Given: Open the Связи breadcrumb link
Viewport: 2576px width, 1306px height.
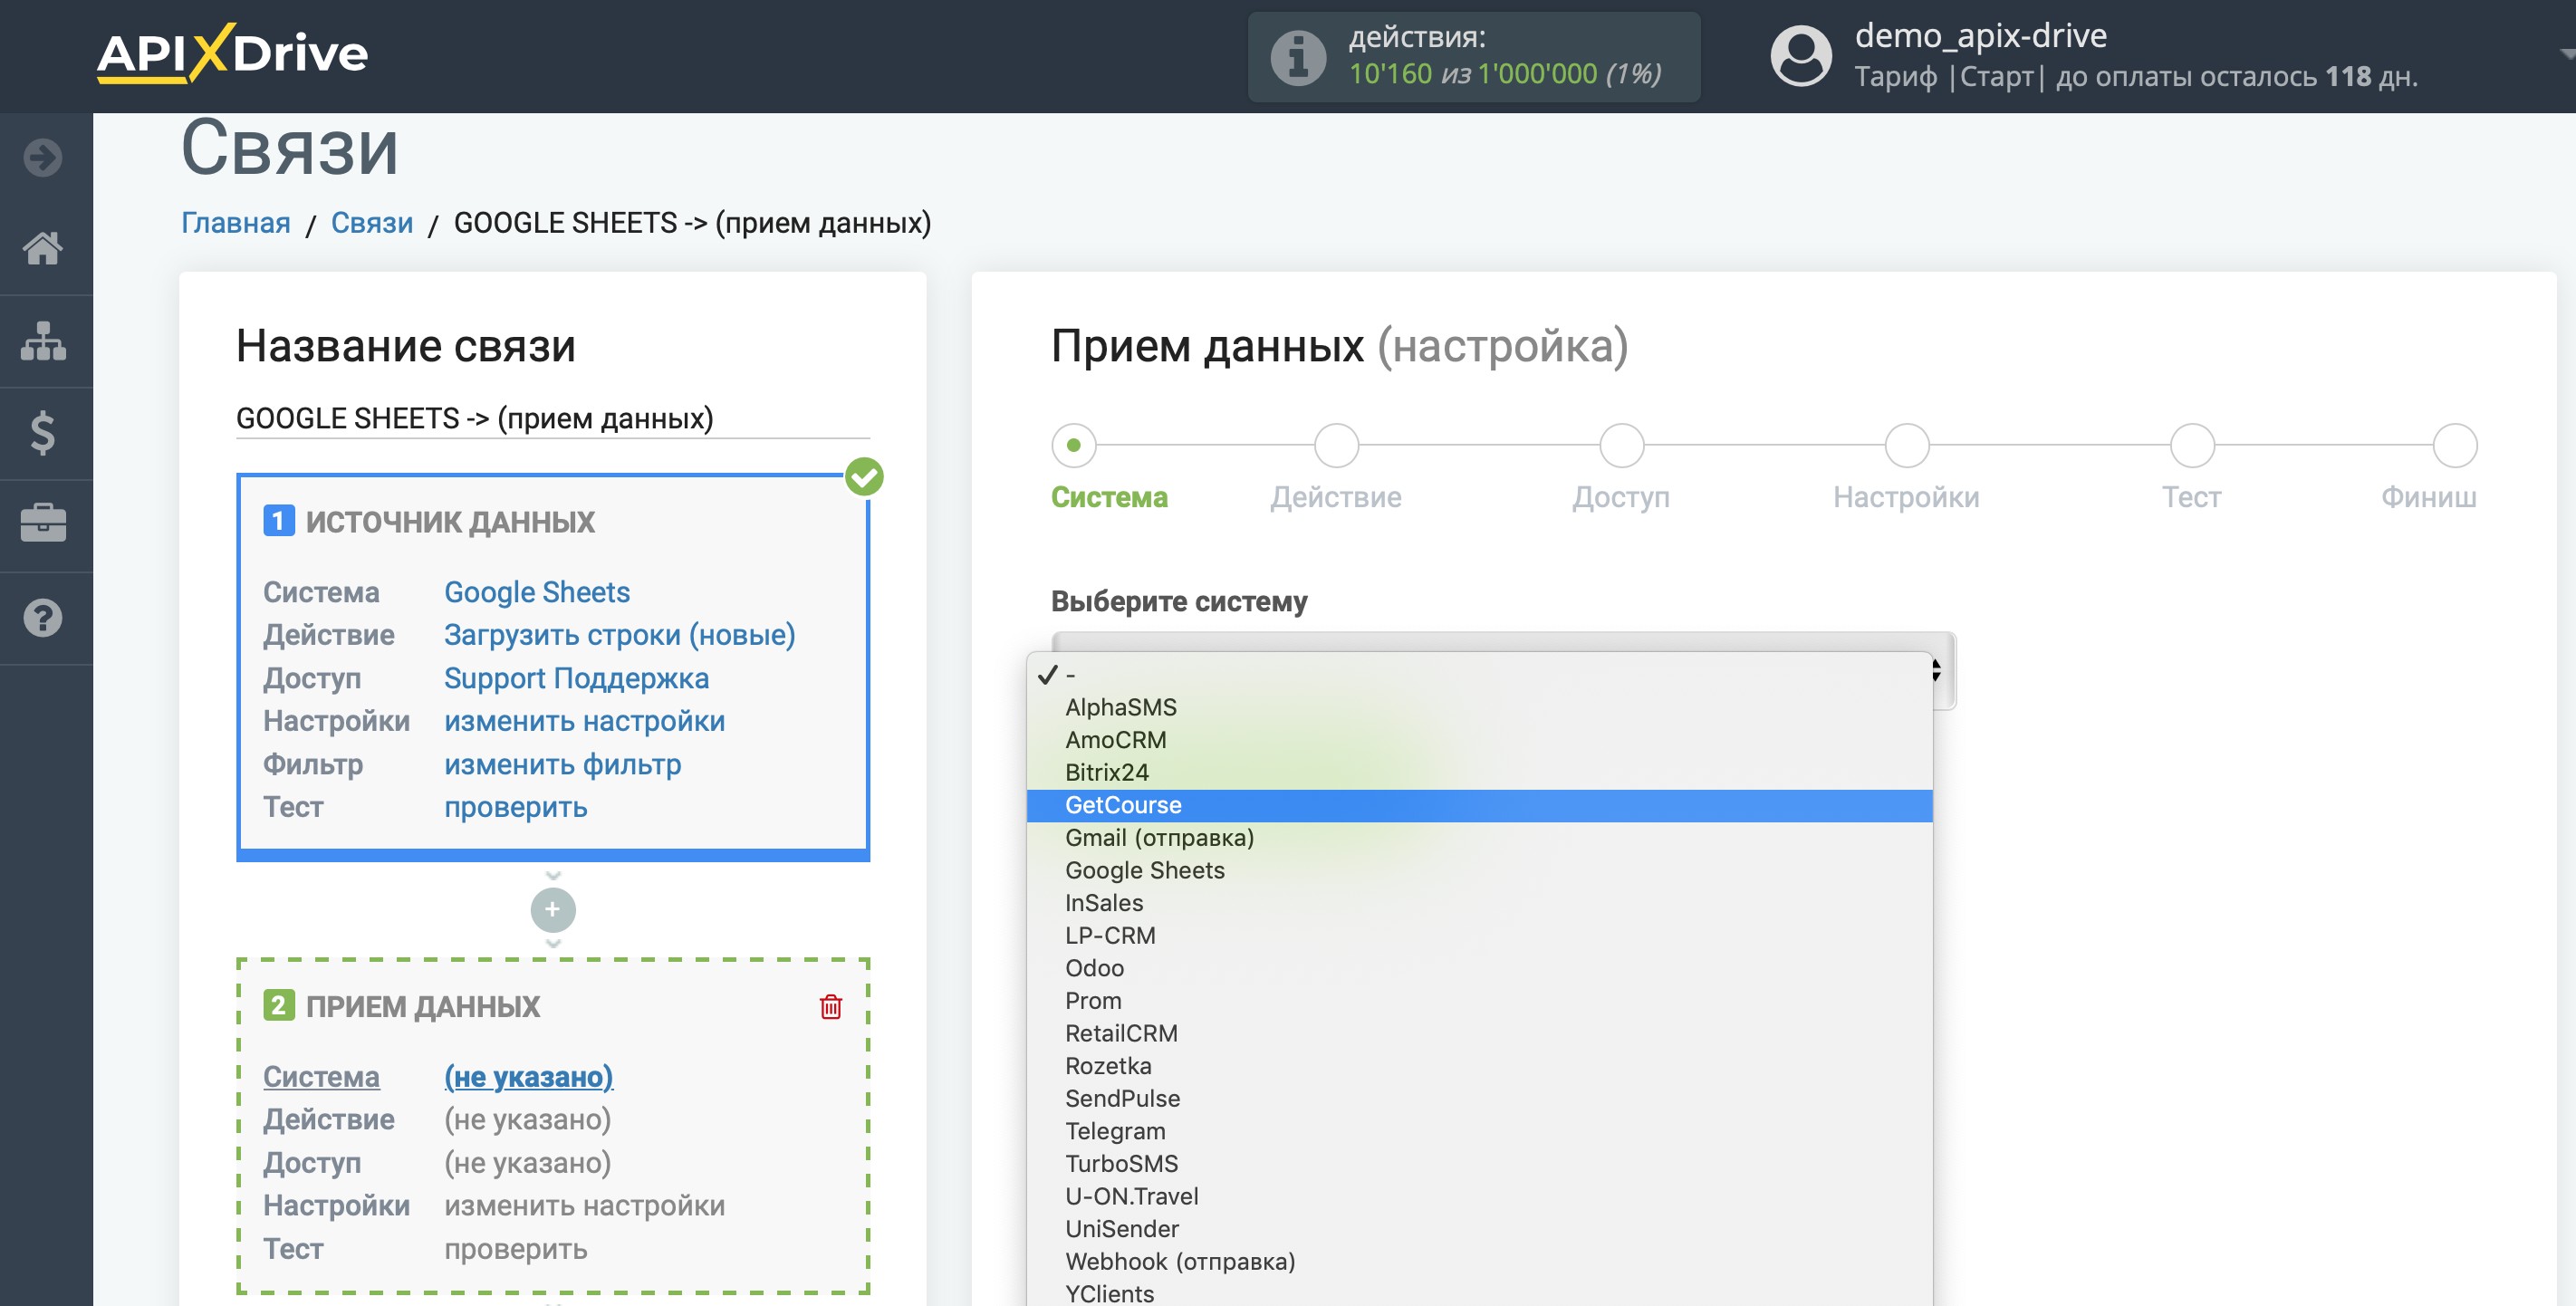Looking at the screenshot, I should click(x=372, y=223).
